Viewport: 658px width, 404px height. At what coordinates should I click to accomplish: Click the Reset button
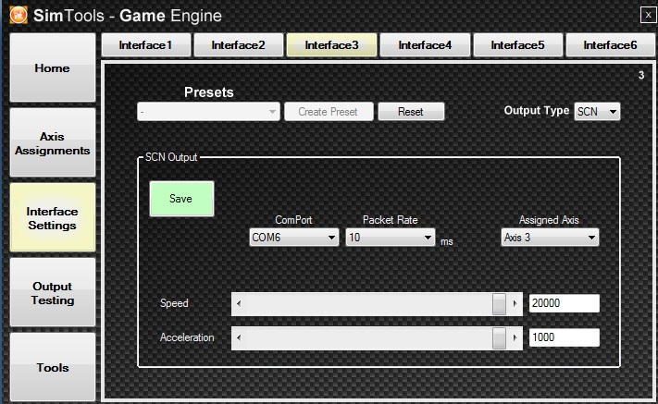point(411,112)
